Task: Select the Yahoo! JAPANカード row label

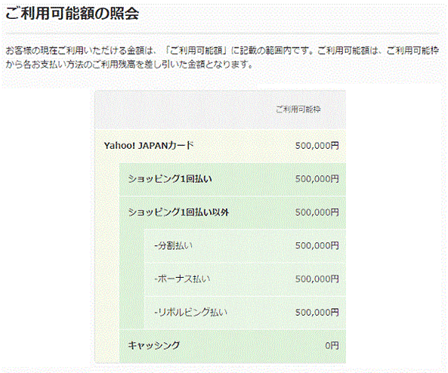Action: coord(149,146)
